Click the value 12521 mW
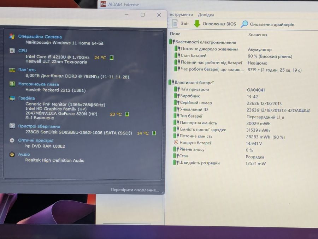This screenshot has width=318, height=239. [255, 163]
